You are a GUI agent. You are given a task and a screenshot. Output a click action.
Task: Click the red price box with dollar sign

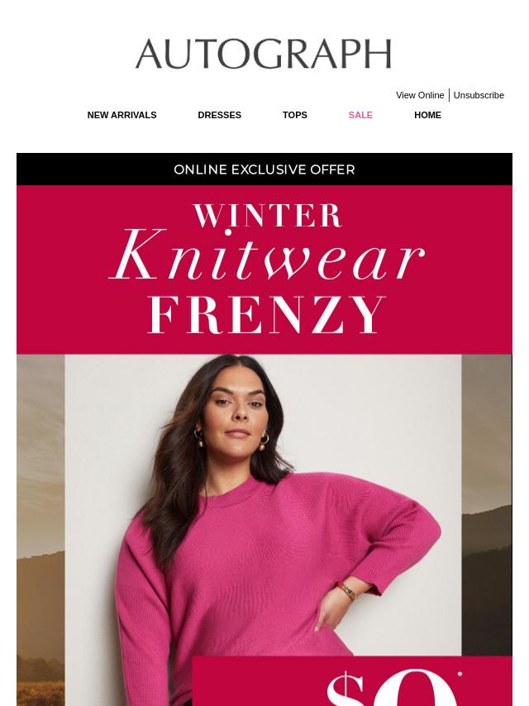click(352, 681)
